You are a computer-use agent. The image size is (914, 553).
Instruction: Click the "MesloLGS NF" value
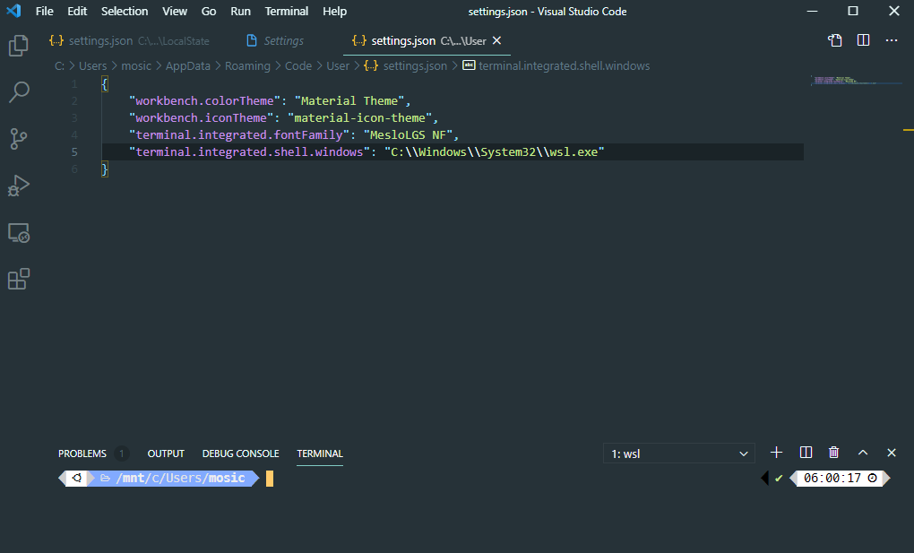pyautogui.click(x=408, y=134)
